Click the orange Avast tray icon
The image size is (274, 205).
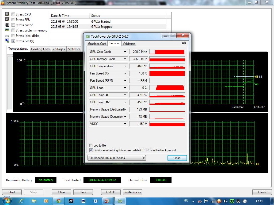pos(219,201)
